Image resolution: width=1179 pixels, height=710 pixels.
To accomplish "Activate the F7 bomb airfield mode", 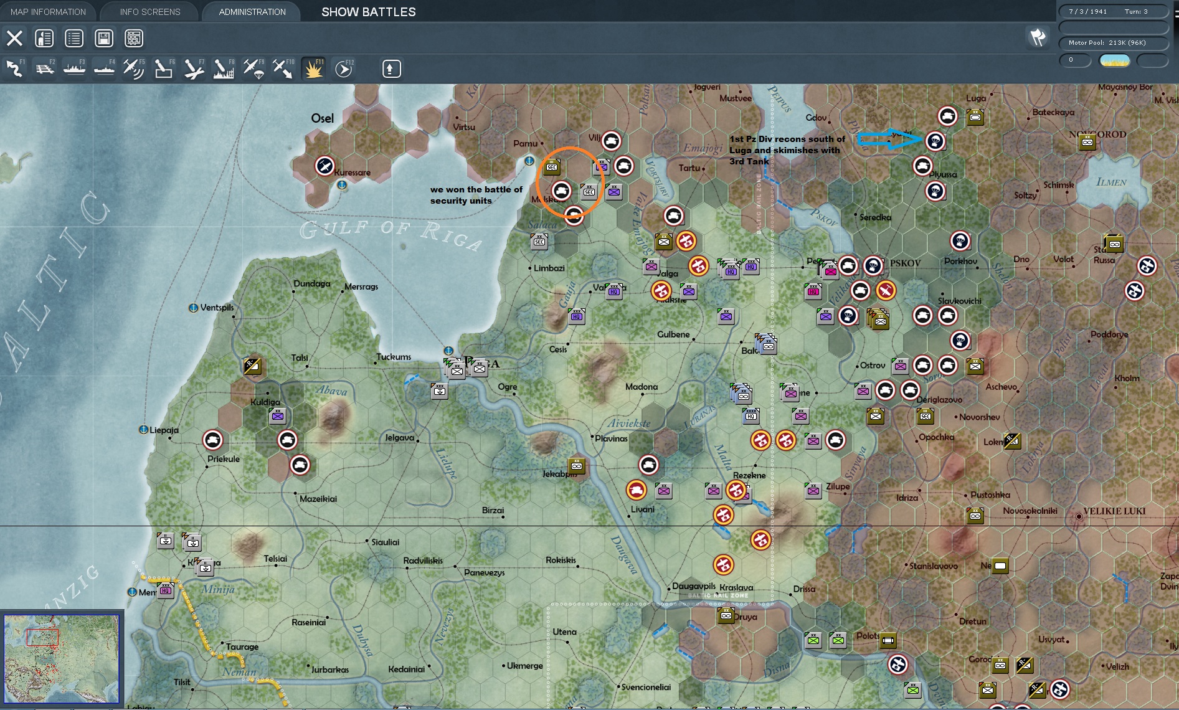I will pyautogui.click(x=194, y=69).
